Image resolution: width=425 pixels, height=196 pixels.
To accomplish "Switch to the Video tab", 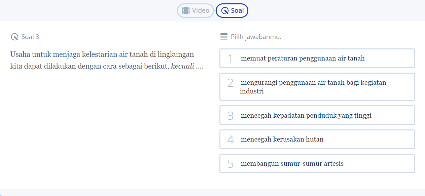I will [x=196, y=10].
